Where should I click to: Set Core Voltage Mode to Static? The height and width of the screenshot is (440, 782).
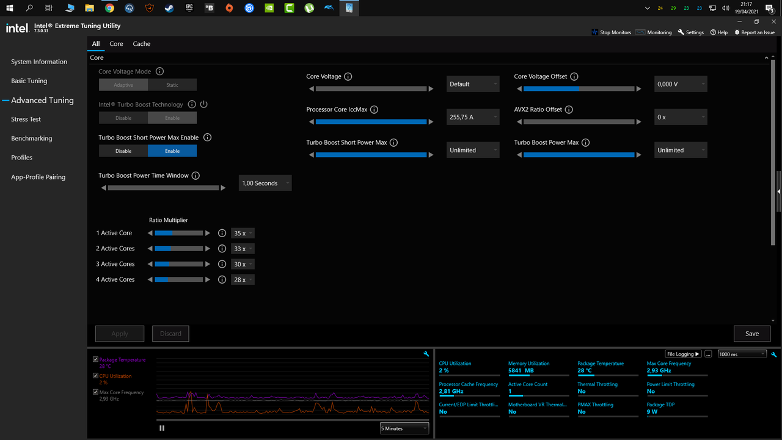tap(172, 85)
